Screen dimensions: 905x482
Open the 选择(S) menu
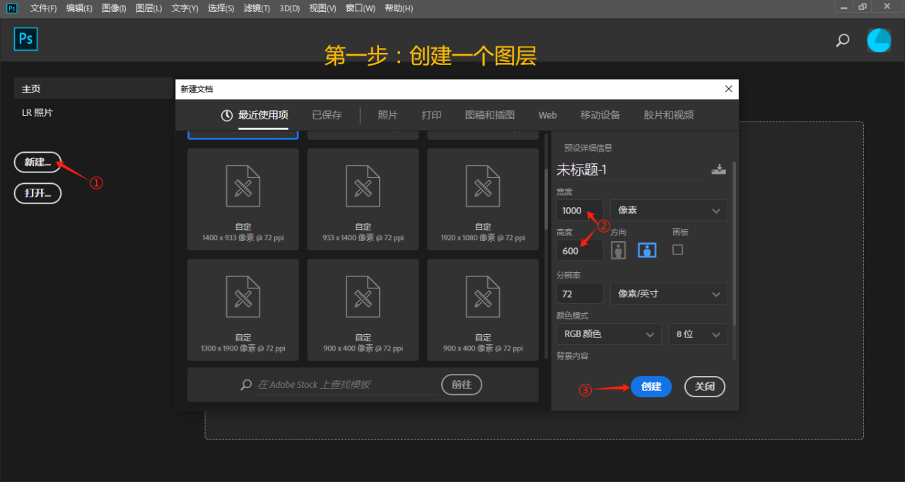point(221,8)
